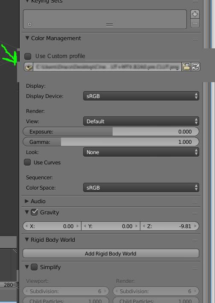Enable the Simplify checkbox

click(34, 267)
